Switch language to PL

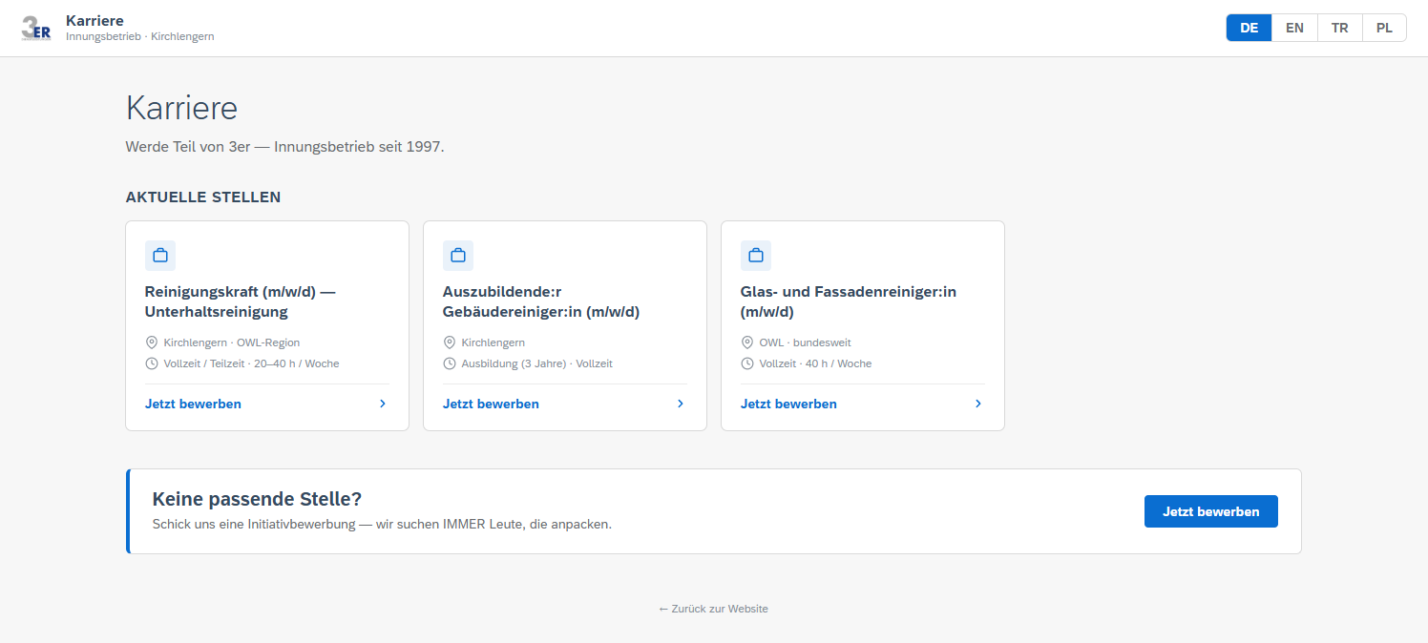1384,28
